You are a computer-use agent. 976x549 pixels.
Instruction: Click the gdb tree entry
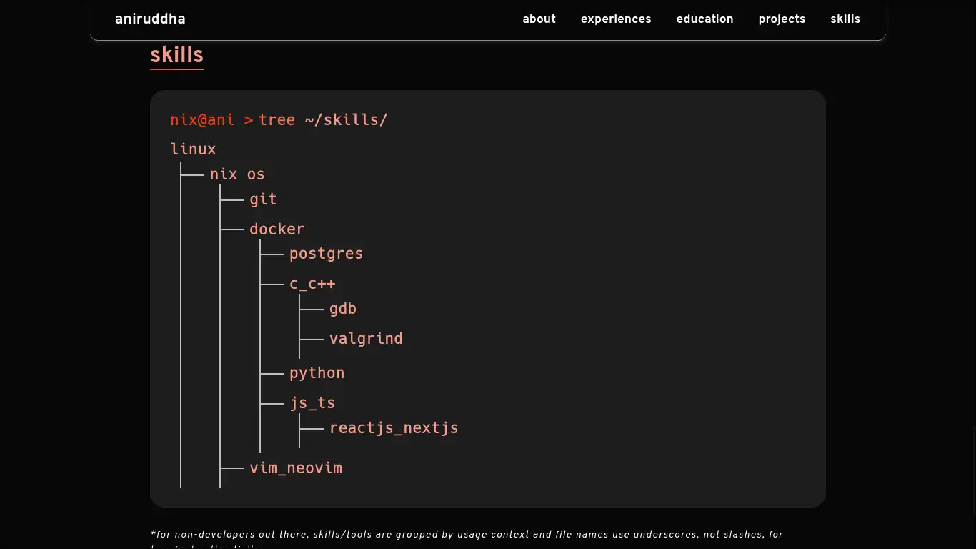(x=342, y=309)
